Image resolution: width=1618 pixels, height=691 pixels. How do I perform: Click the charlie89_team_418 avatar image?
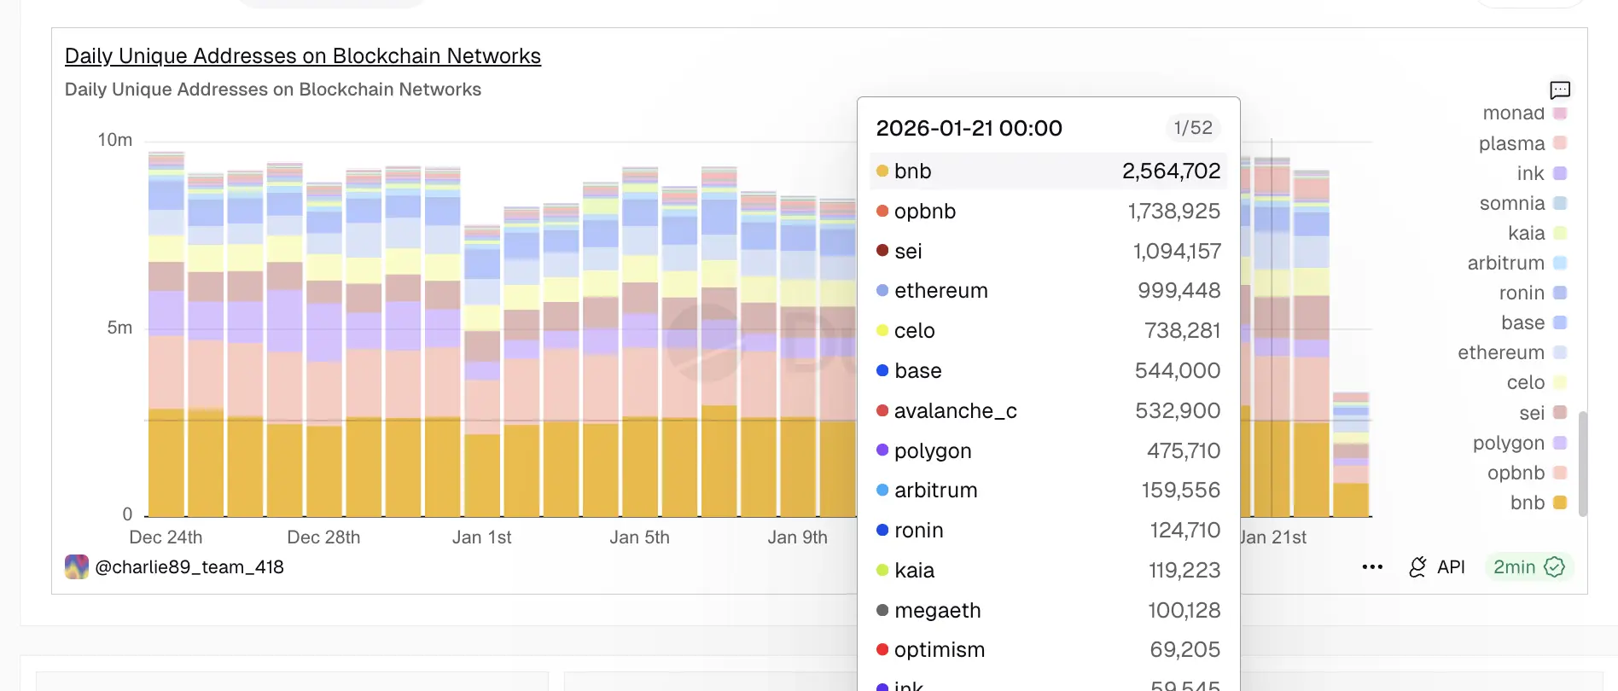point(77,567)
